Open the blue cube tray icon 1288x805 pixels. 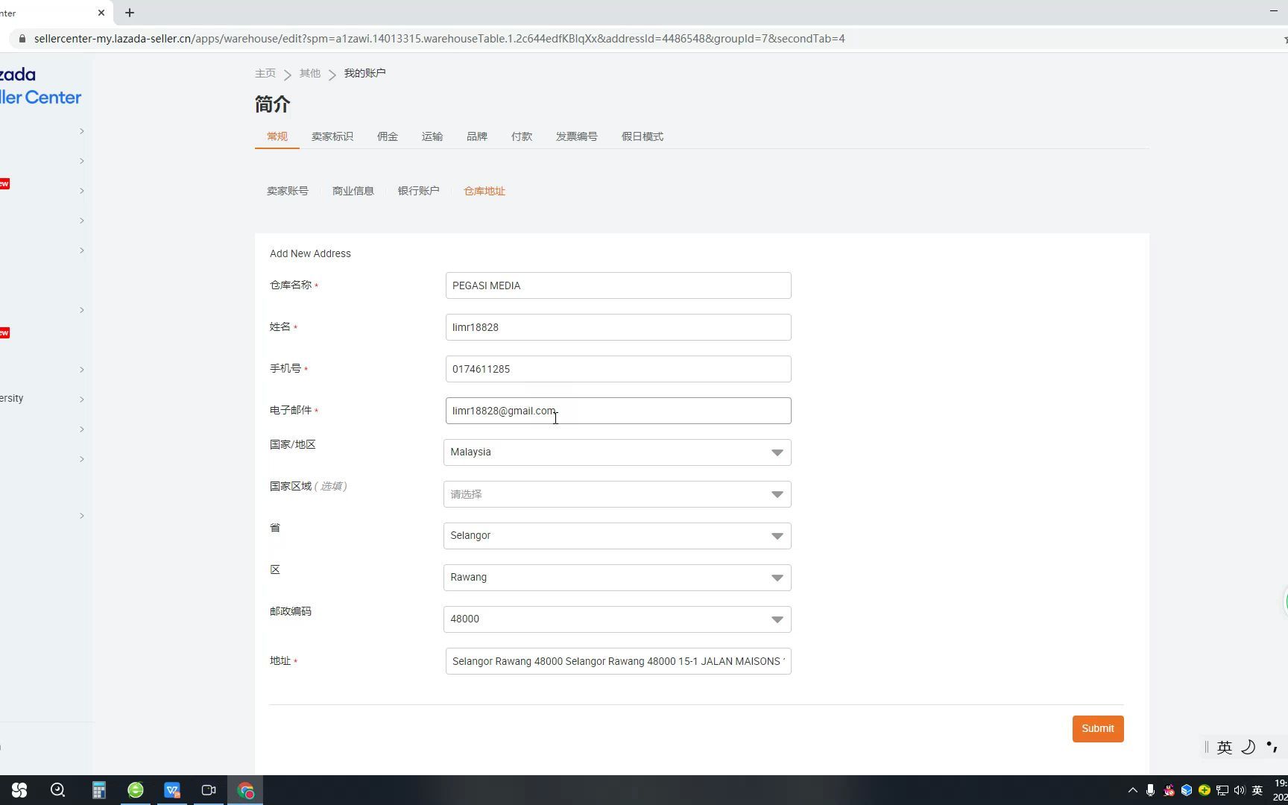1187,790
